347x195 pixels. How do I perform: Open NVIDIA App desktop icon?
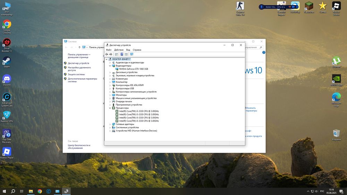pos(336,80)
